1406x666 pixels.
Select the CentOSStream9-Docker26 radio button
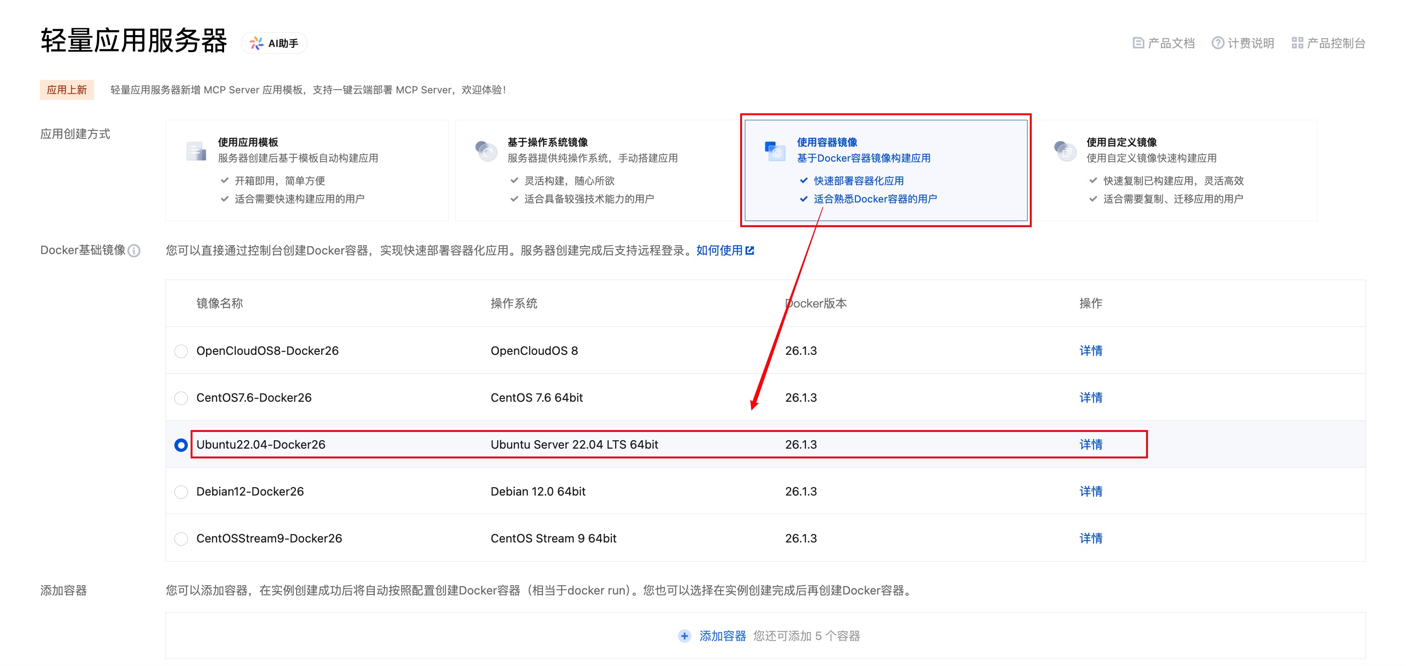point(181,538)
